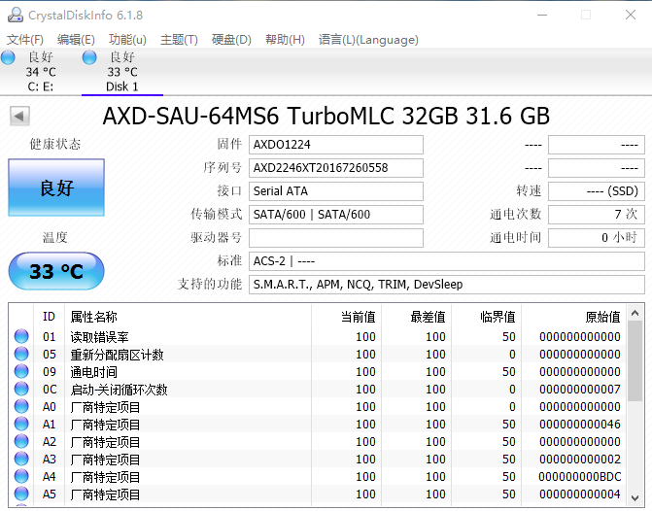
Task: Open the 帮助(H) menu
Action: point(285,40)
